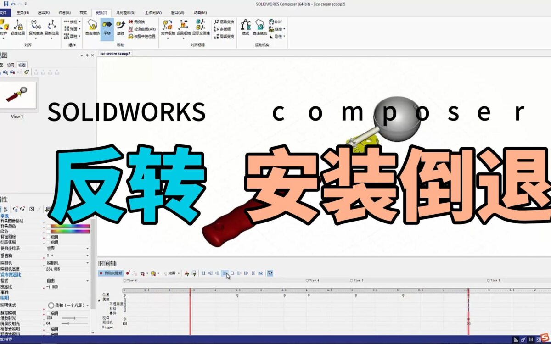
Task: Enable the 静态照明 启用 checkbox
Action: coord(48,312)
